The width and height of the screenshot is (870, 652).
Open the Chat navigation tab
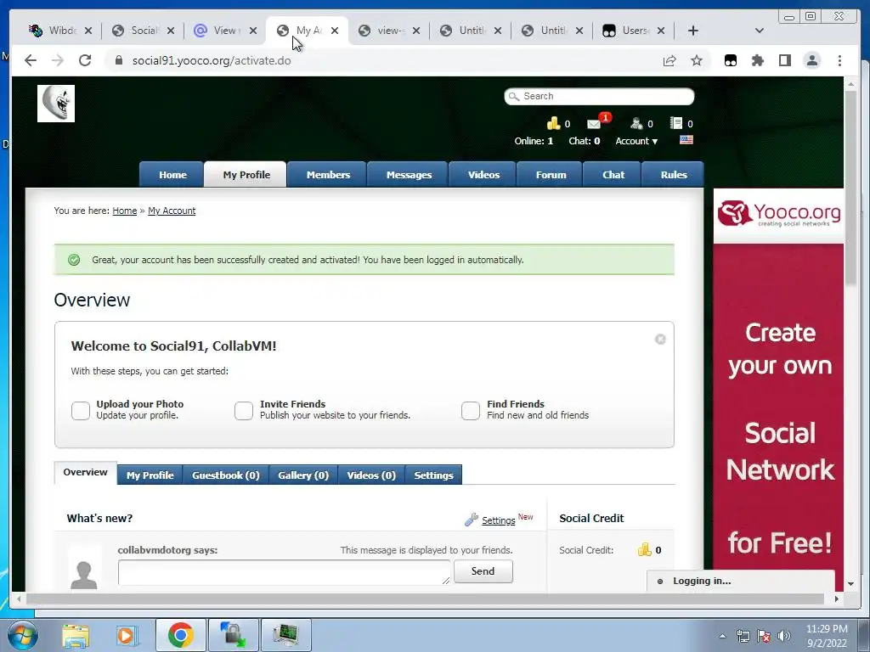click(x=613, y=175)
